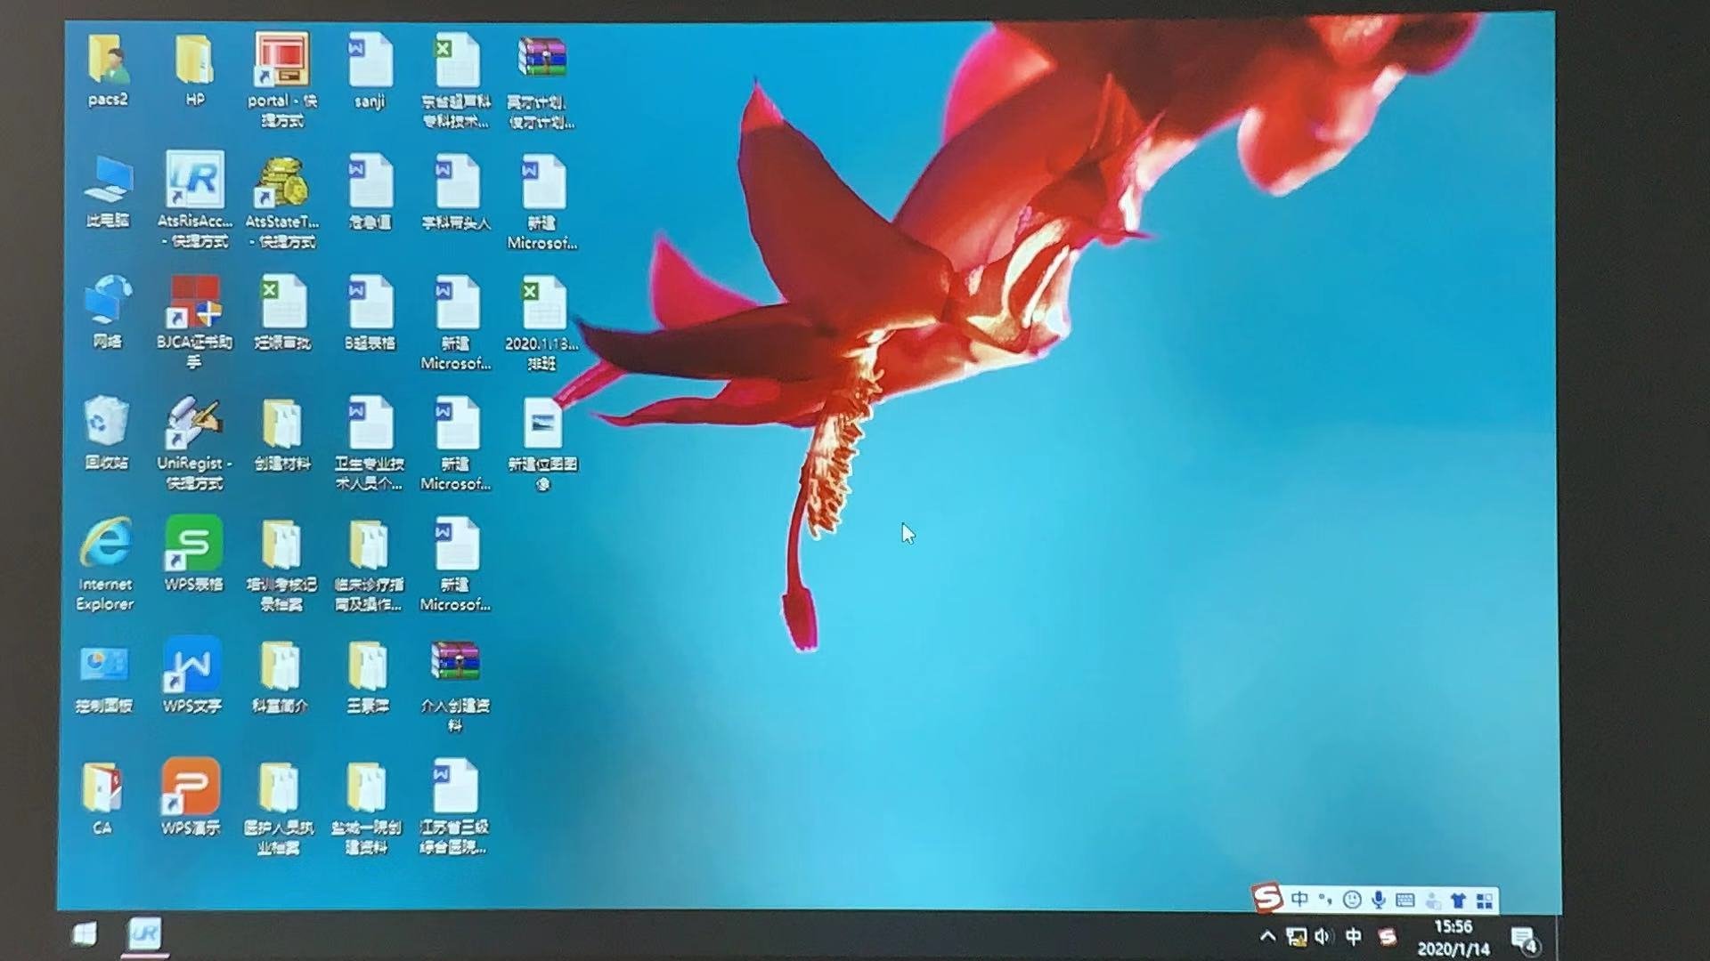The image size is (1710, 961).
Task: Open Sogou soft keyboard menu
Action: (1405, 900)
